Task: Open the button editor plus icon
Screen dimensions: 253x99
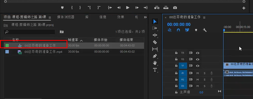Action: (244, 8)
